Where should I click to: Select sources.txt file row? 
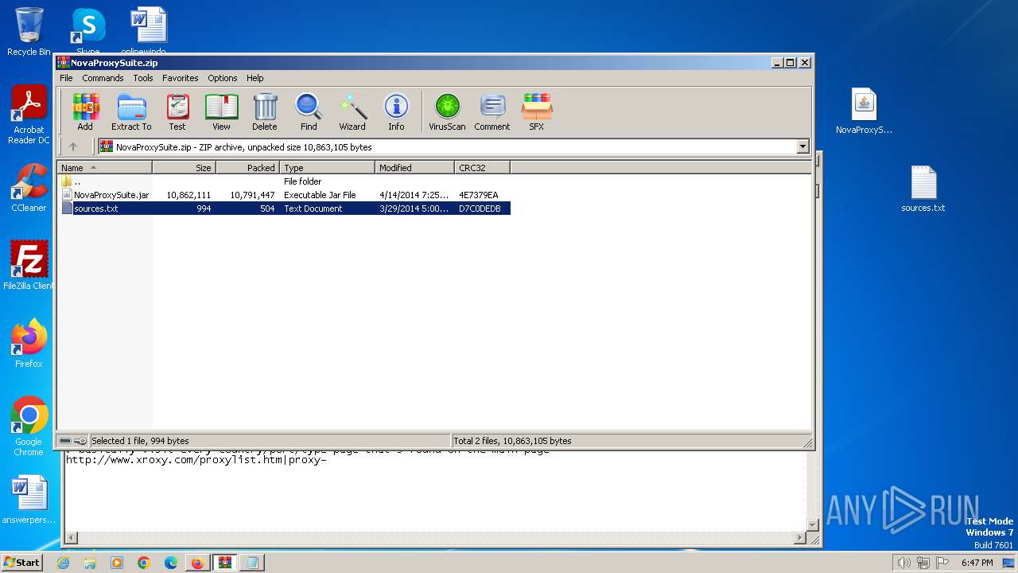[284, 209]
